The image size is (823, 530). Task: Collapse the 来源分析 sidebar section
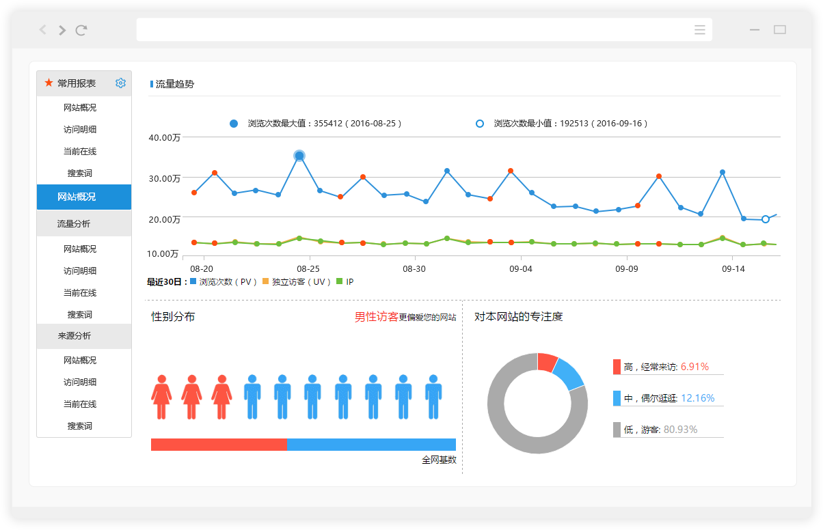75,336
